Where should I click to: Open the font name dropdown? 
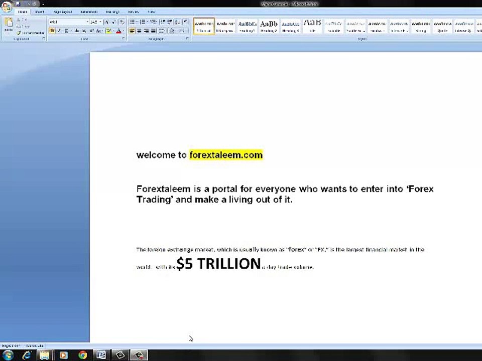[87, 22]
